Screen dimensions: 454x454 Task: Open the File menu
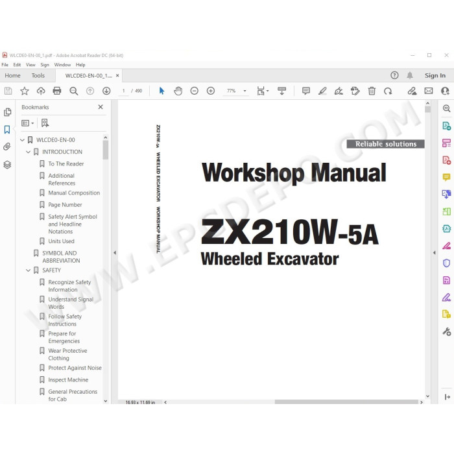click(x=5, y=65)
